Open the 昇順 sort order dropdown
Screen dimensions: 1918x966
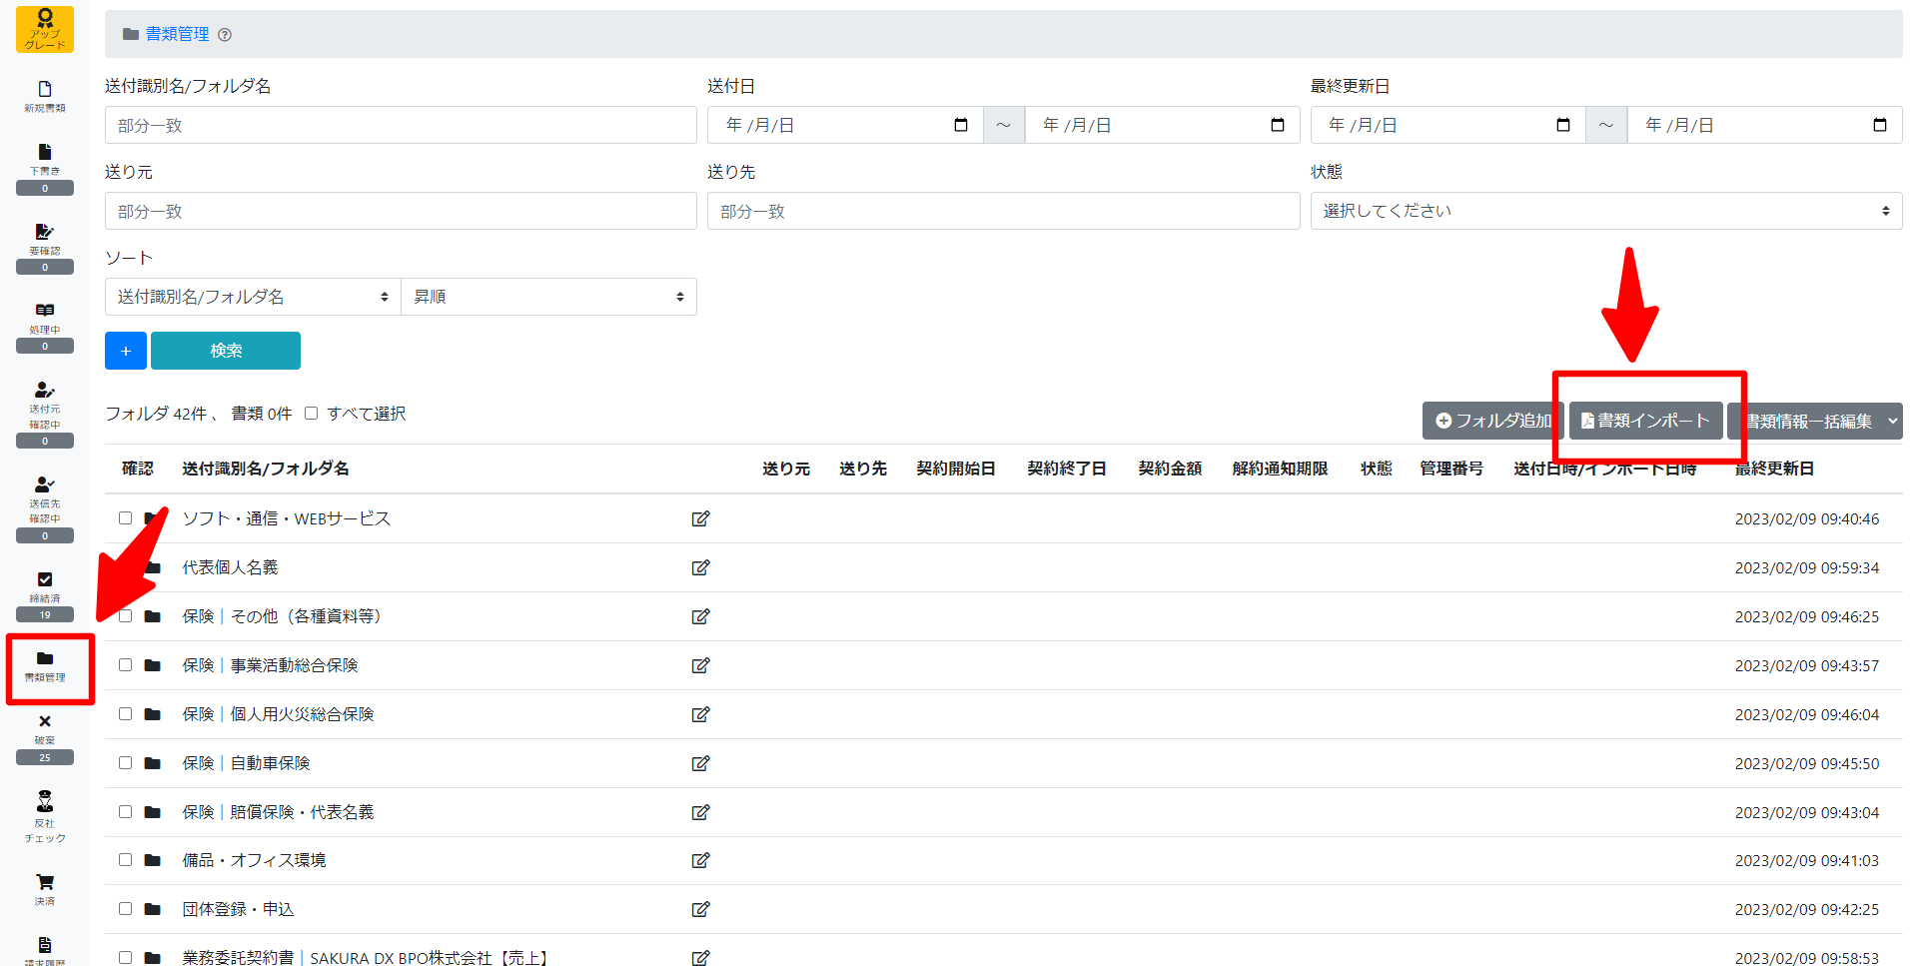[x=548, y=297]
